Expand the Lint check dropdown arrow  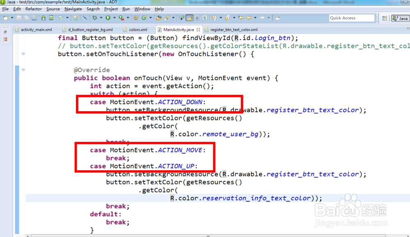pyautogui.click(x=67, y=18)
